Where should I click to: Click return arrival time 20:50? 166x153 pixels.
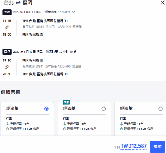coord(7,74)
